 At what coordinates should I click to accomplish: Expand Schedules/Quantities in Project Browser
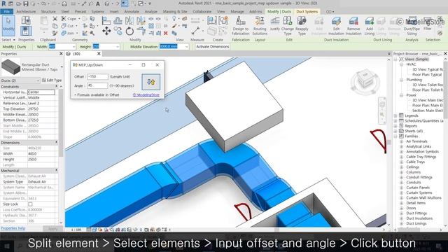click(395, 121)
